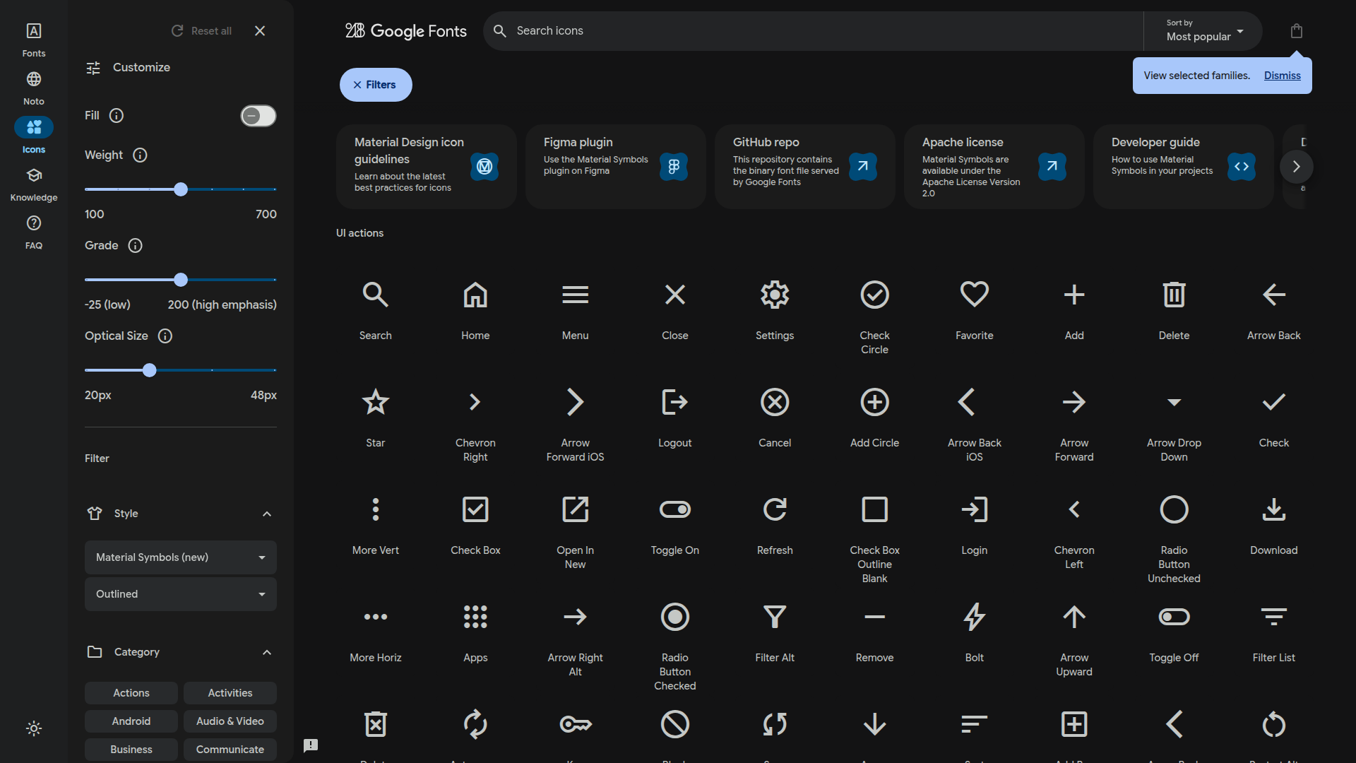Filter by Actions category

tap(131, 693)
